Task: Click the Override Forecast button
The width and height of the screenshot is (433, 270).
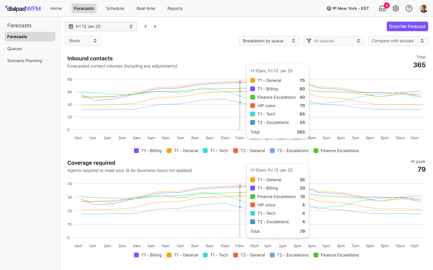Action: pos(407,26)
